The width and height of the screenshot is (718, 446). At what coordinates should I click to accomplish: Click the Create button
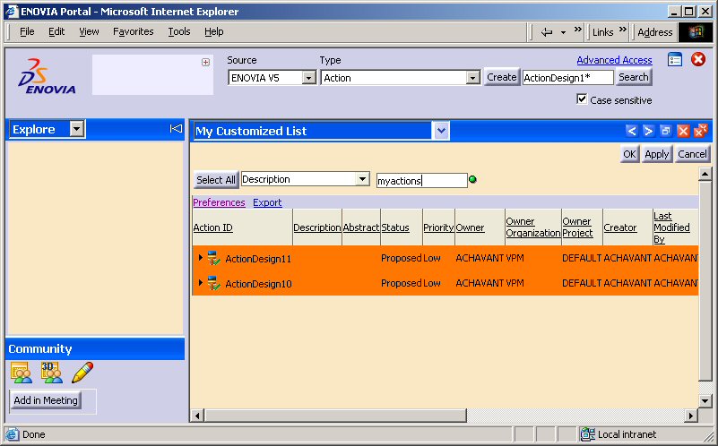(501, 77)
